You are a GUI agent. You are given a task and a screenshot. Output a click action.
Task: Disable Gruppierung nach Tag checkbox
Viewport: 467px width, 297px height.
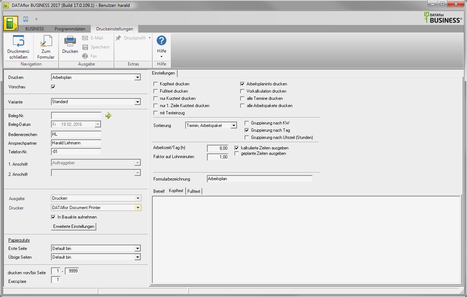[247, 130]
